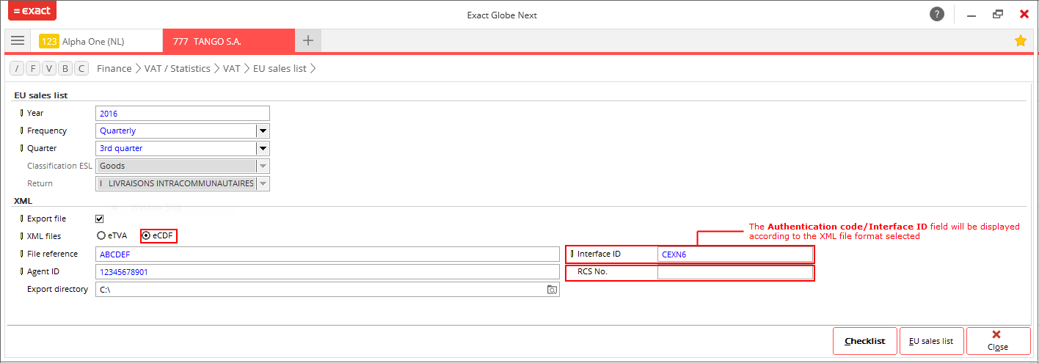Restore down the application window
The image size is (1039, 363).
point(997,14)
